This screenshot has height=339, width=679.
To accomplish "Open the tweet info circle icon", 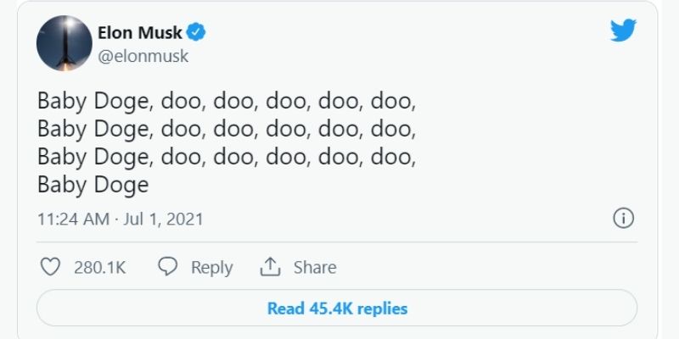I will [623, 218].
